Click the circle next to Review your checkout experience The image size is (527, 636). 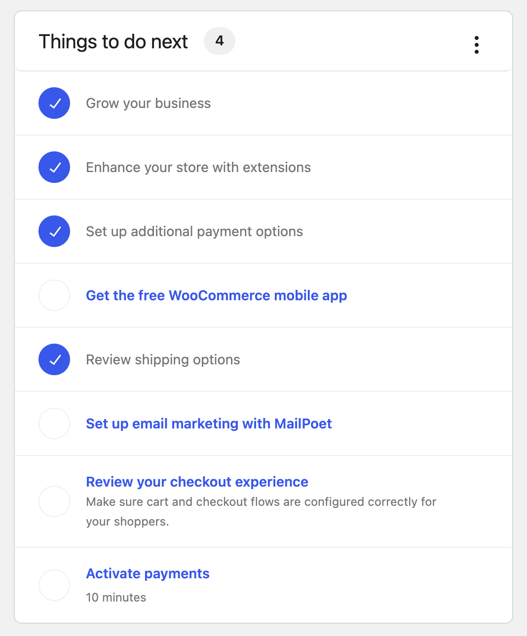54,501
